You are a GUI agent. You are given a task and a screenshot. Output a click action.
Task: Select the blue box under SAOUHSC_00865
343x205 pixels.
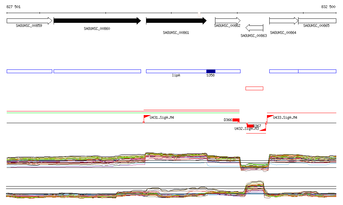point(317,71)
